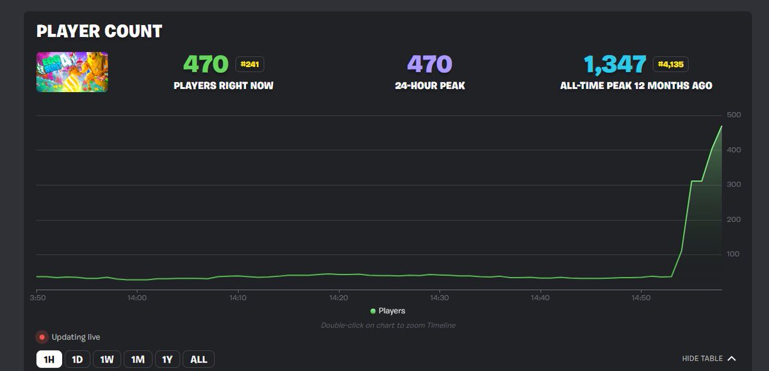Switch to the 1M view
The width and height of the screenshot is (769, 371).
coord(137,359)
